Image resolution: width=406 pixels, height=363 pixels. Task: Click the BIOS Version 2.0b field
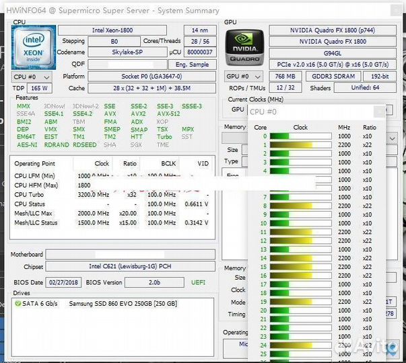coord(154,282)
